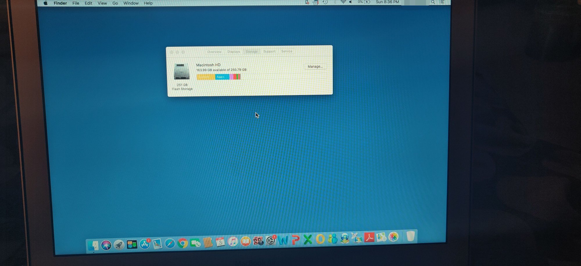
Task: Open Microsoft Messenger in the Dock
Action: 333,239
